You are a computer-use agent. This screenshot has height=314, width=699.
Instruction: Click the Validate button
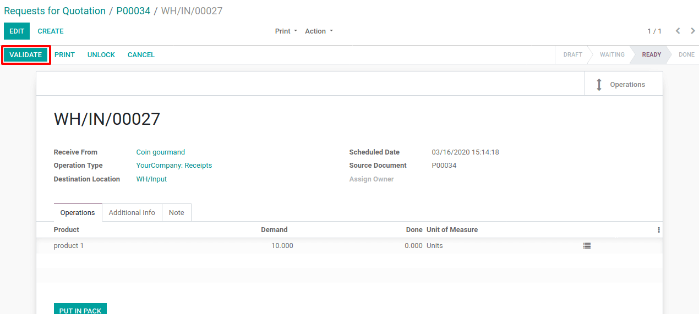click(x=26, y=55)
